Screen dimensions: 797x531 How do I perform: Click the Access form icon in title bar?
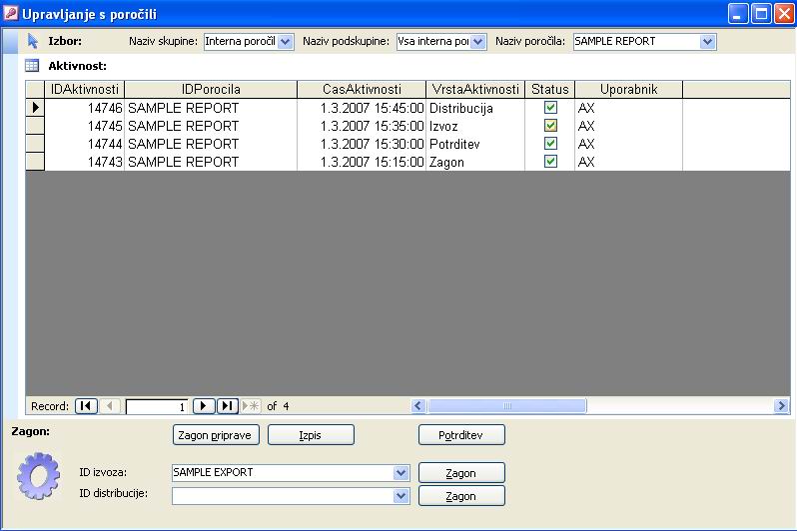pos(11,14)
